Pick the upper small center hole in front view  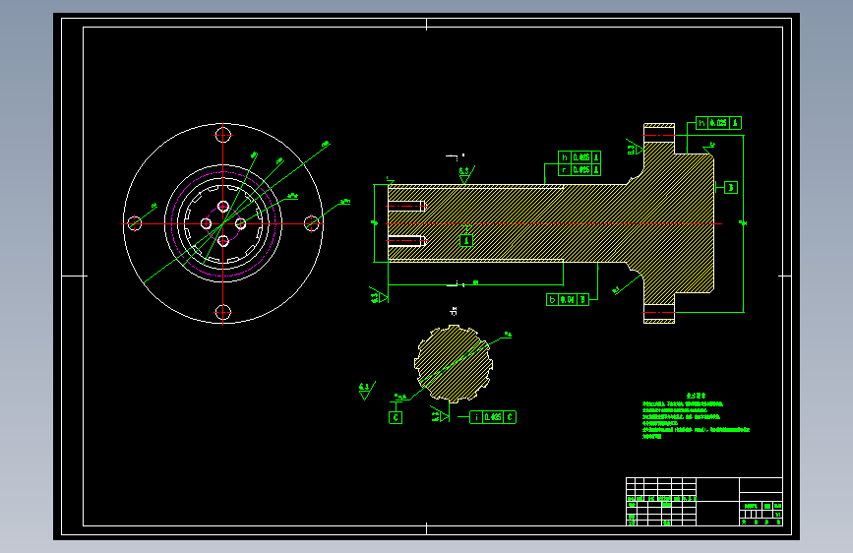[223, 207]
